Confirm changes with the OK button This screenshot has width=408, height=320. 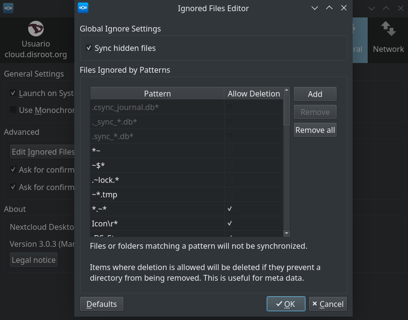pos(286,304)
